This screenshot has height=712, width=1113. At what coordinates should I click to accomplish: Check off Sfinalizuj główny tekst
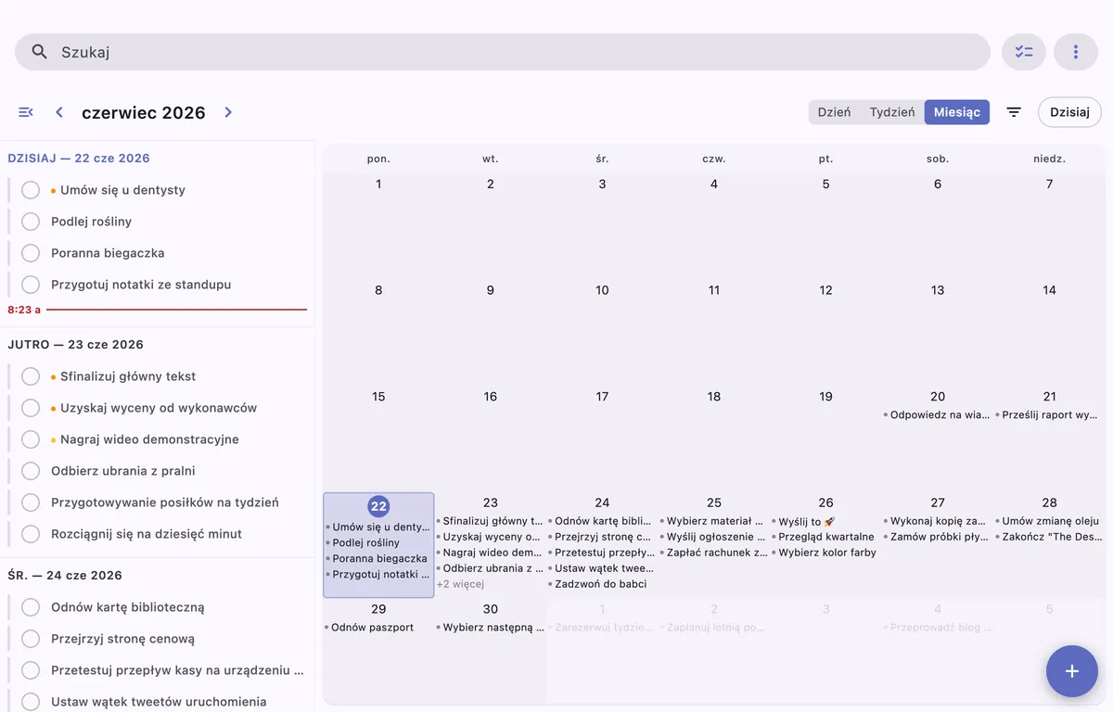tap(31, 376)
